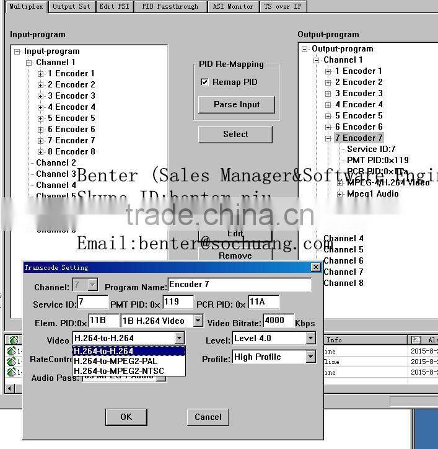Toggle the Remap PID checkbox

tap(204, 82)
